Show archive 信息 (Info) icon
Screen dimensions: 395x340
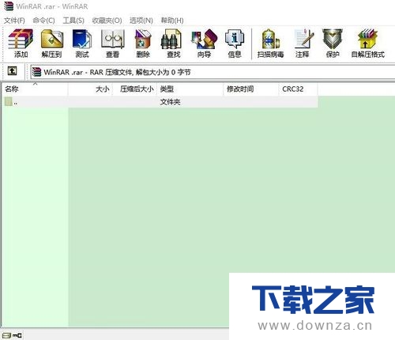[x=235, y=43]
